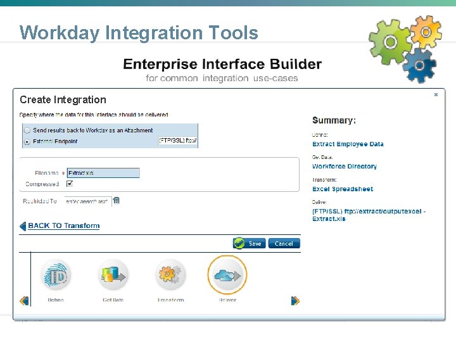Click the Enterprise Interface Builder heading
456x342 pixels.
(x=222, y=64)
